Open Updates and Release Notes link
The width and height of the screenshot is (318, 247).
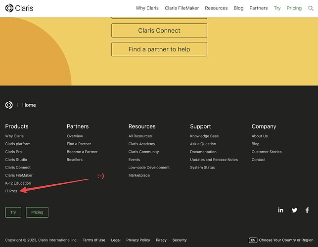click(214, 160)
